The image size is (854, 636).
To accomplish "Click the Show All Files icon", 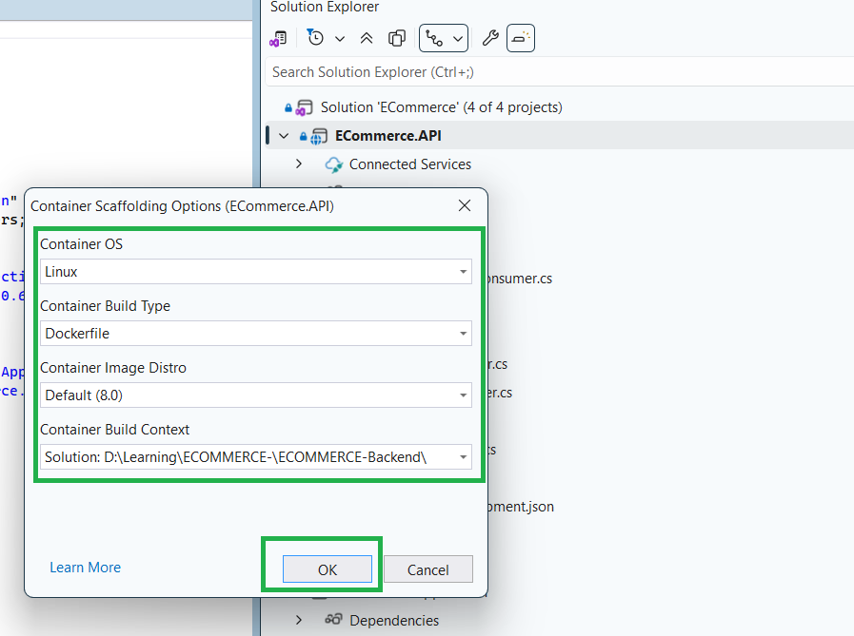I will 396,38.
